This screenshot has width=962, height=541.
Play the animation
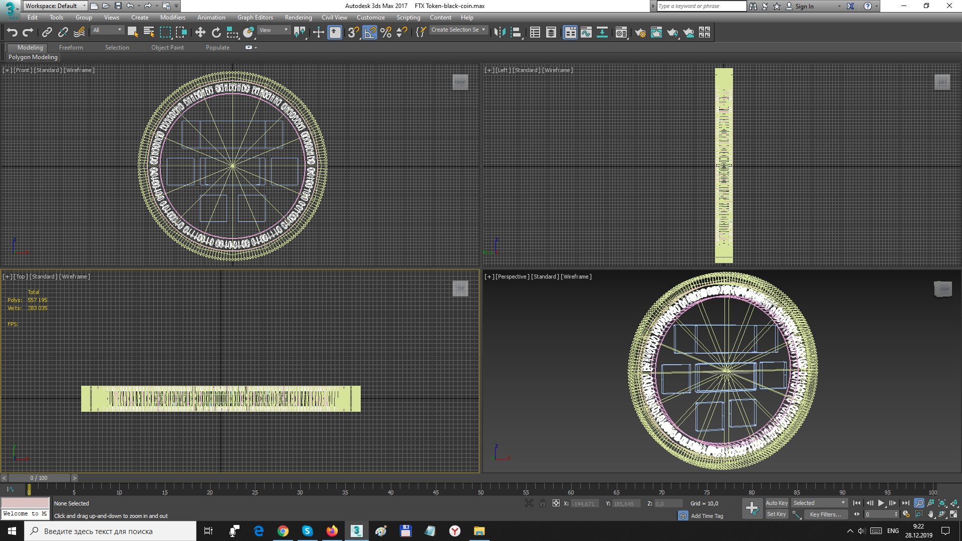[x=881, y=503]
